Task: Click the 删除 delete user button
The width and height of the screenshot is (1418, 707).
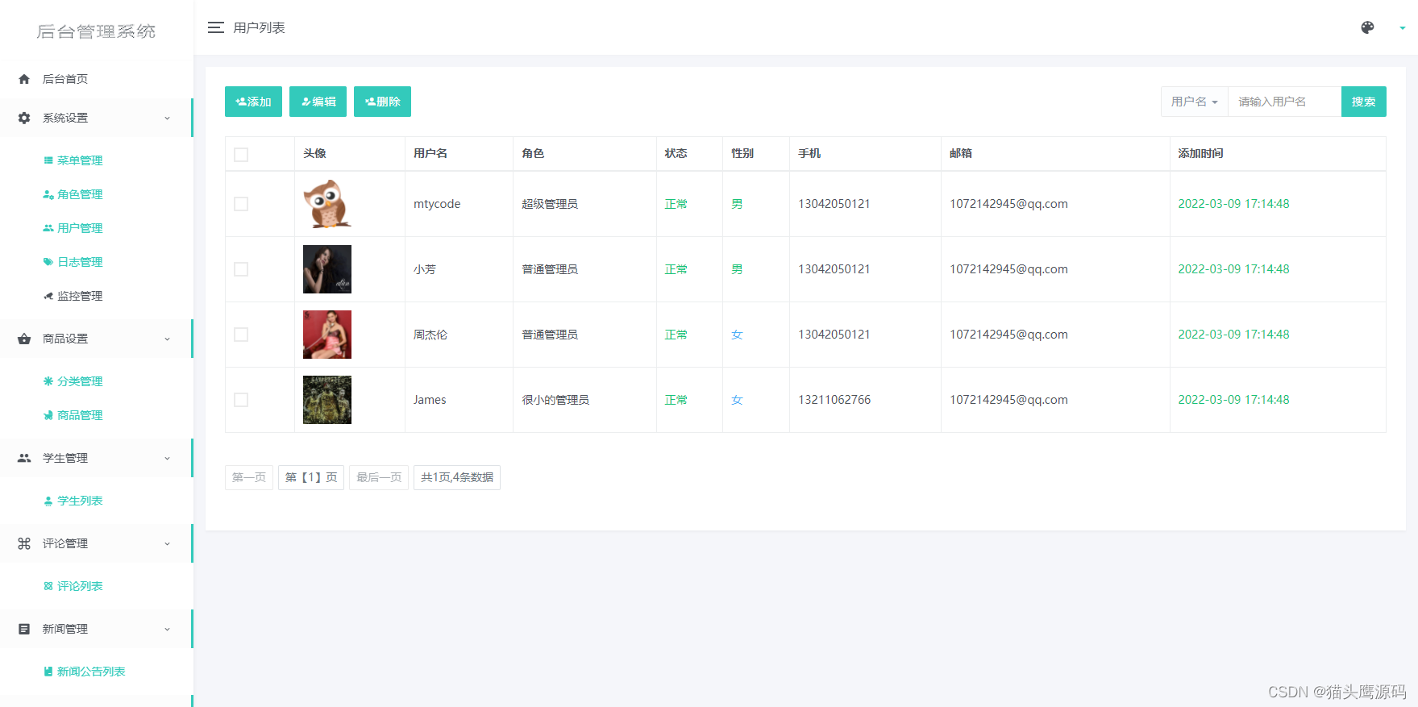Action: (382, 102)
